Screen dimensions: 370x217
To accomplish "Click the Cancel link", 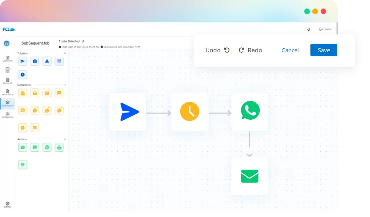I will coord(290,50).
